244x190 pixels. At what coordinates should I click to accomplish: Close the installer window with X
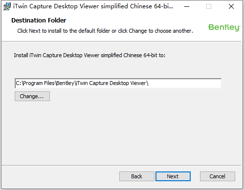231,6
